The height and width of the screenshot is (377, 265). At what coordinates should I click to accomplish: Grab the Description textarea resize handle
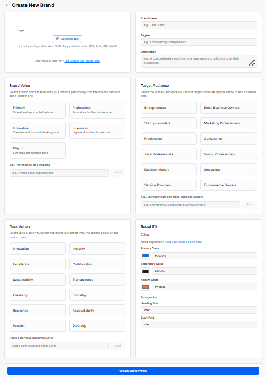click(252, 63)
